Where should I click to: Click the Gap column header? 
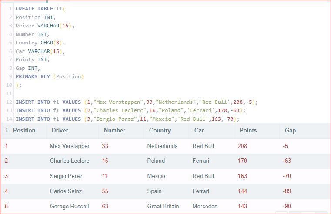[290, 130]
